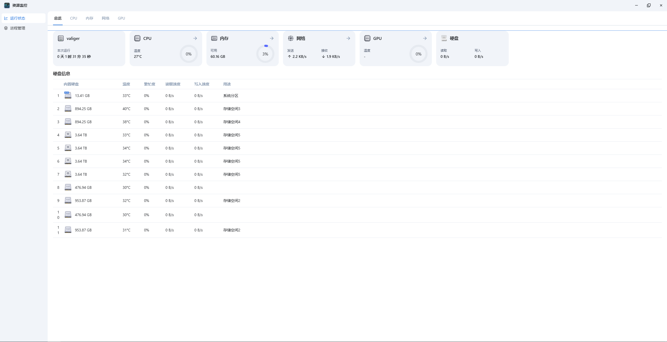This screenshot has height=342, width=667.
Task: Click the disk icon on 硬盘 card
Action: point(444,38)
